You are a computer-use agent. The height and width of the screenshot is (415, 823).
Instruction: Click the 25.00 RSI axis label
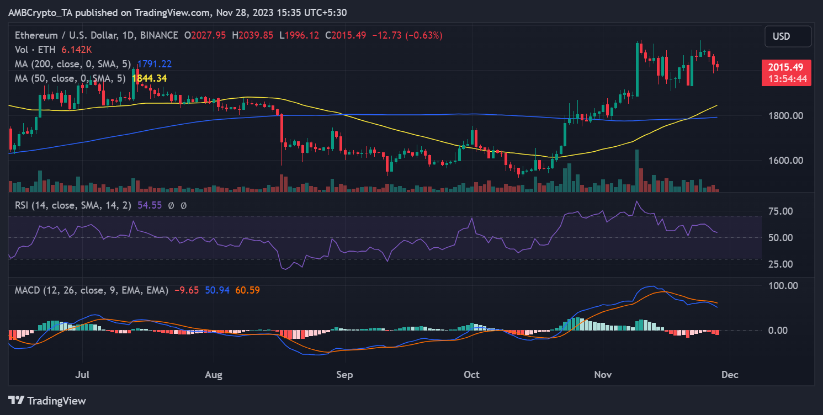pos(780,264)
